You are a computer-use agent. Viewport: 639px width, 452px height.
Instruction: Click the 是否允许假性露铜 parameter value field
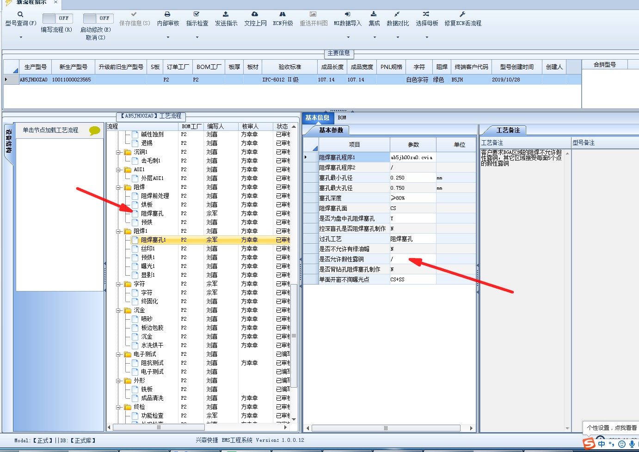pyautogui.click(x=412, y=259)
